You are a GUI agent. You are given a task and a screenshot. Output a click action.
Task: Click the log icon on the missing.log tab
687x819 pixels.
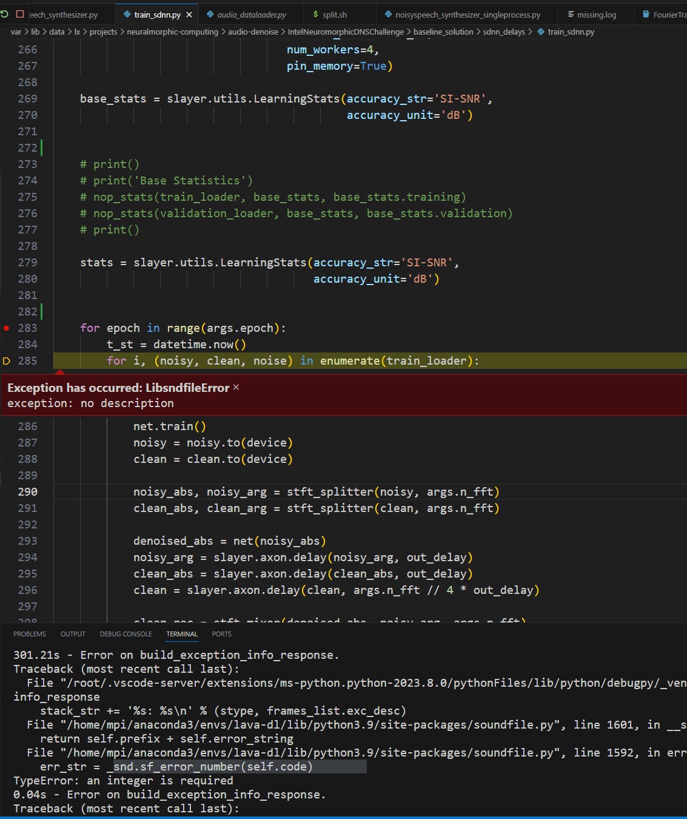click(x=571, y=13)
